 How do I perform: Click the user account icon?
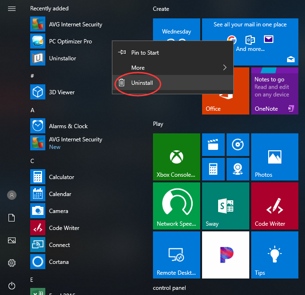(12, 195)
